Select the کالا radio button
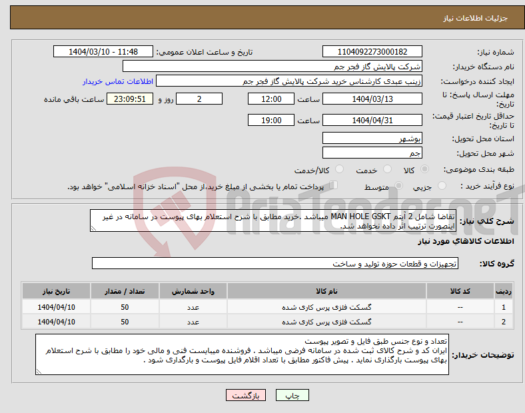This screenshot has width=525, height=413. point(424,169)
